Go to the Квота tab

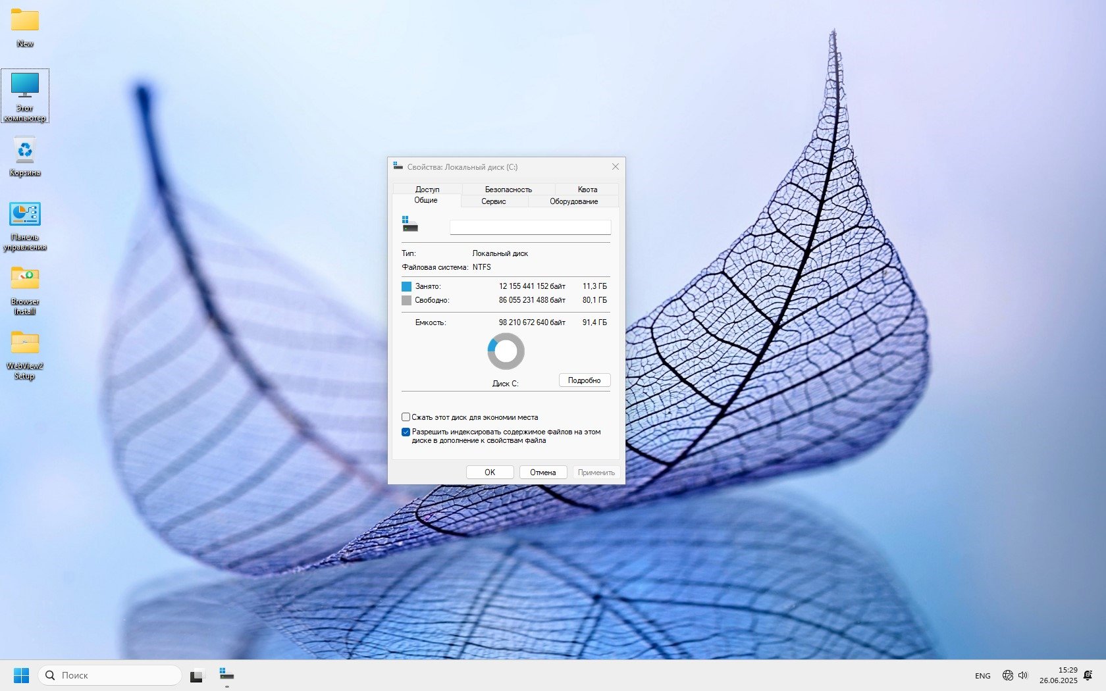point(587,190)
